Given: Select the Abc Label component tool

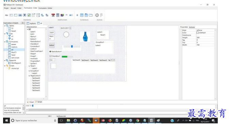Looking at the screenshot, I should pyautogui.click(x=7, y=15).
